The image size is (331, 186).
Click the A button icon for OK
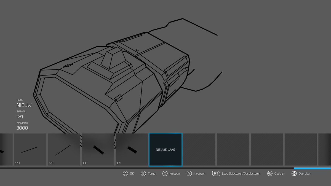point(126,174)
